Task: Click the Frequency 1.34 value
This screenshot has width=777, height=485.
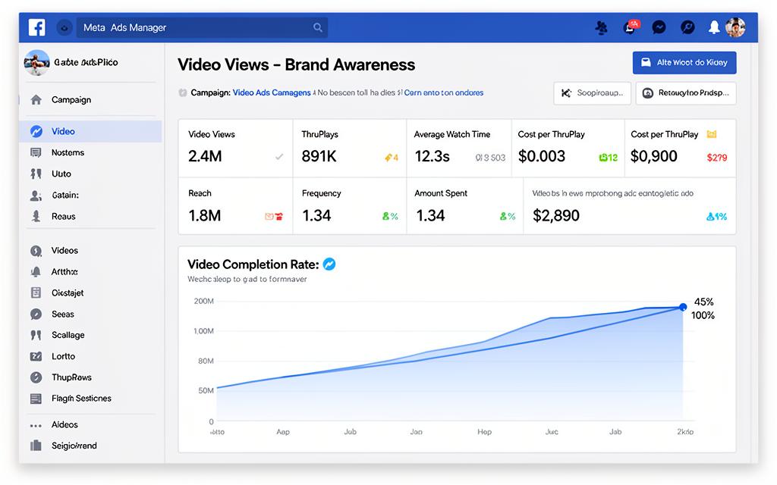Action: point(316,216)
